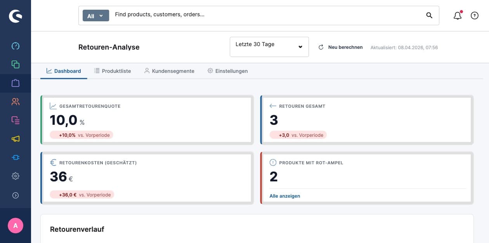Click the Rot-Ampel products value 2

pos(274,177)
